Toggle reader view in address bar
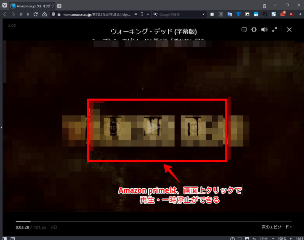 (x=136, y=14)
